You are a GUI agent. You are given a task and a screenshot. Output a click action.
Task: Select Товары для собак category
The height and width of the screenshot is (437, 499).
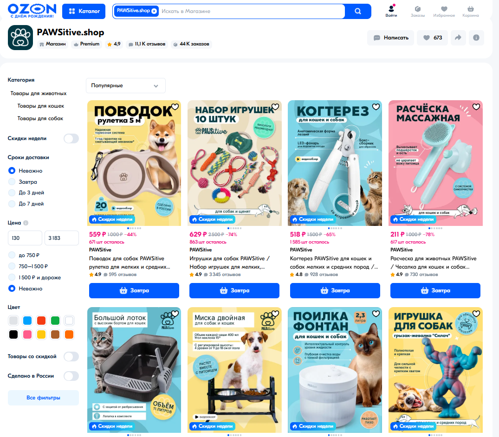point(40,118)
